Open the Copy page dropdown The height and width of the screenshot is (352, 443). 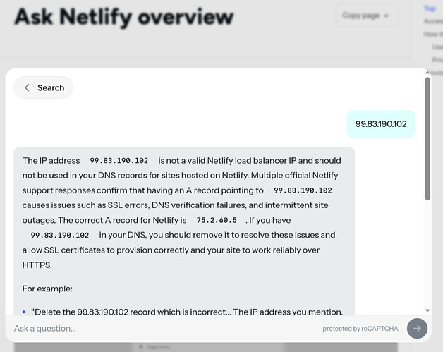pos(365,16)
